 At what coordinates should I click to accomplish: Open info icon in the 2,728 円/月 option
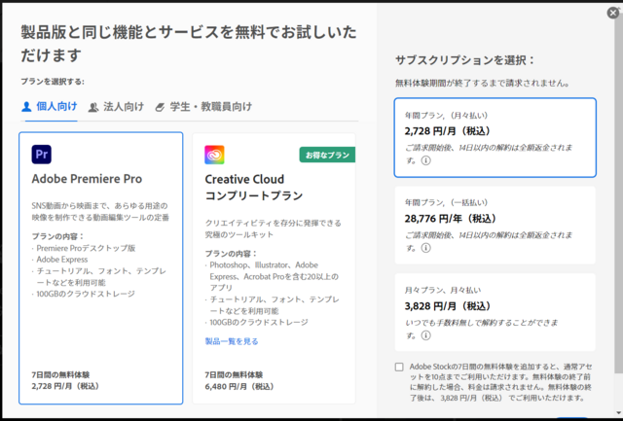[426, 160]
